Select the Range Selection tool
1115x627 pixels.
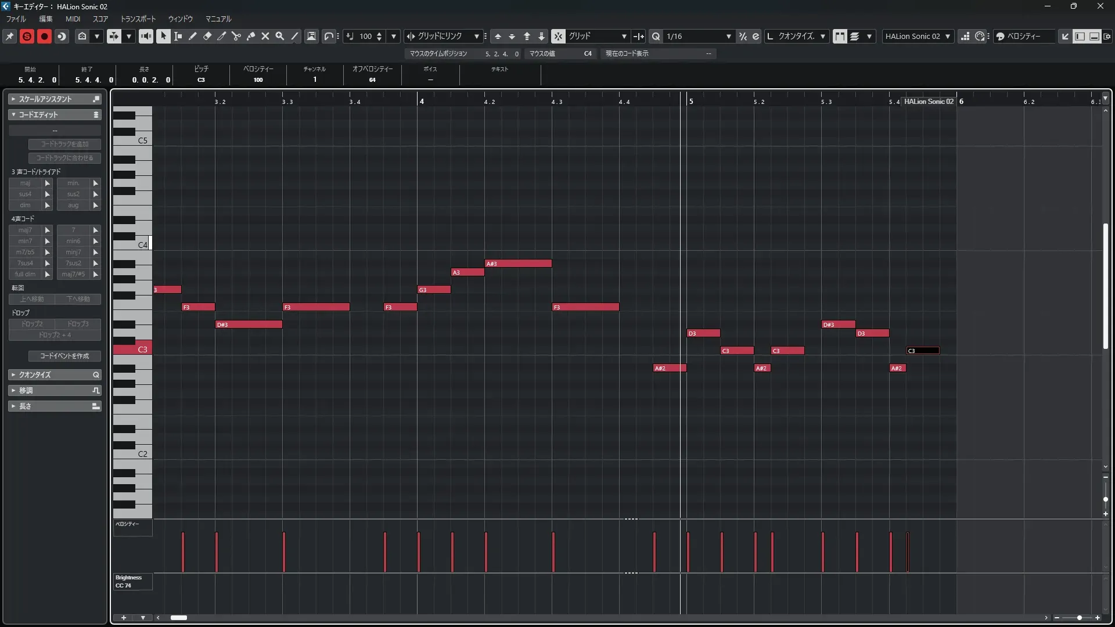[178, 36]
